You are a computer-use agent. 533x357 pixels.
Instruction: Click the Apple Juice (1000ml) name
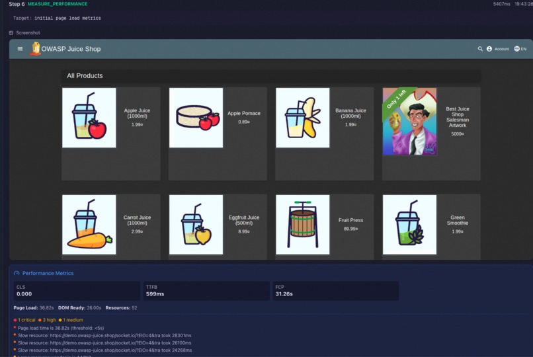click(137, 113)
